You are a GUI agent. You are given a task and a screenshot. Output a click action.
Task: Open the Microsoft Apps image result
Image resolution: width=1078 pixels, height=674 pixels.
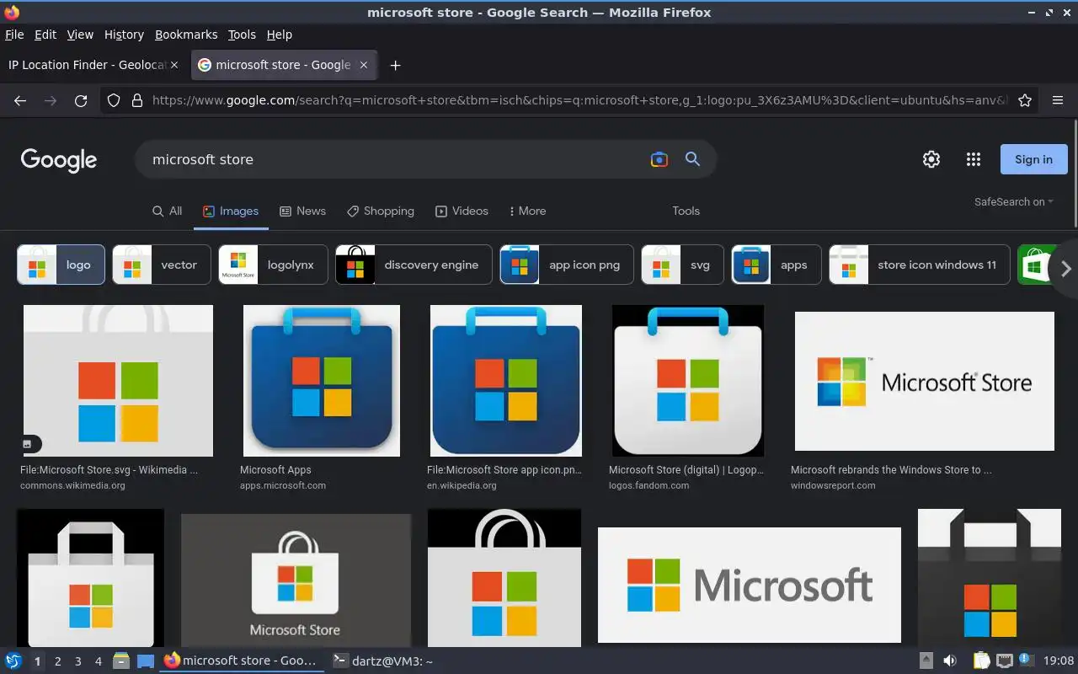322,381
